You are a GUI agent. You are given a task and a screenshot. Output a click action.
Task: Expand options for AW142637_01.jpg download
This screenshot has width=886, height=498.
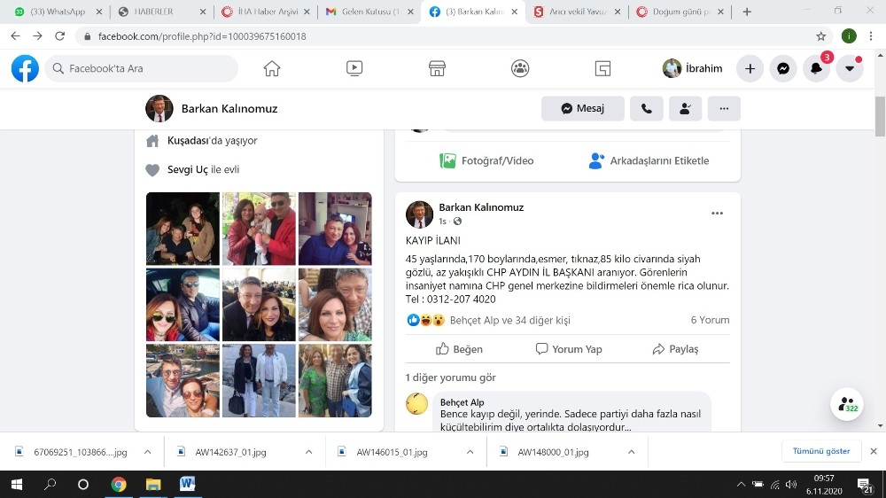(x=308, y=452)
